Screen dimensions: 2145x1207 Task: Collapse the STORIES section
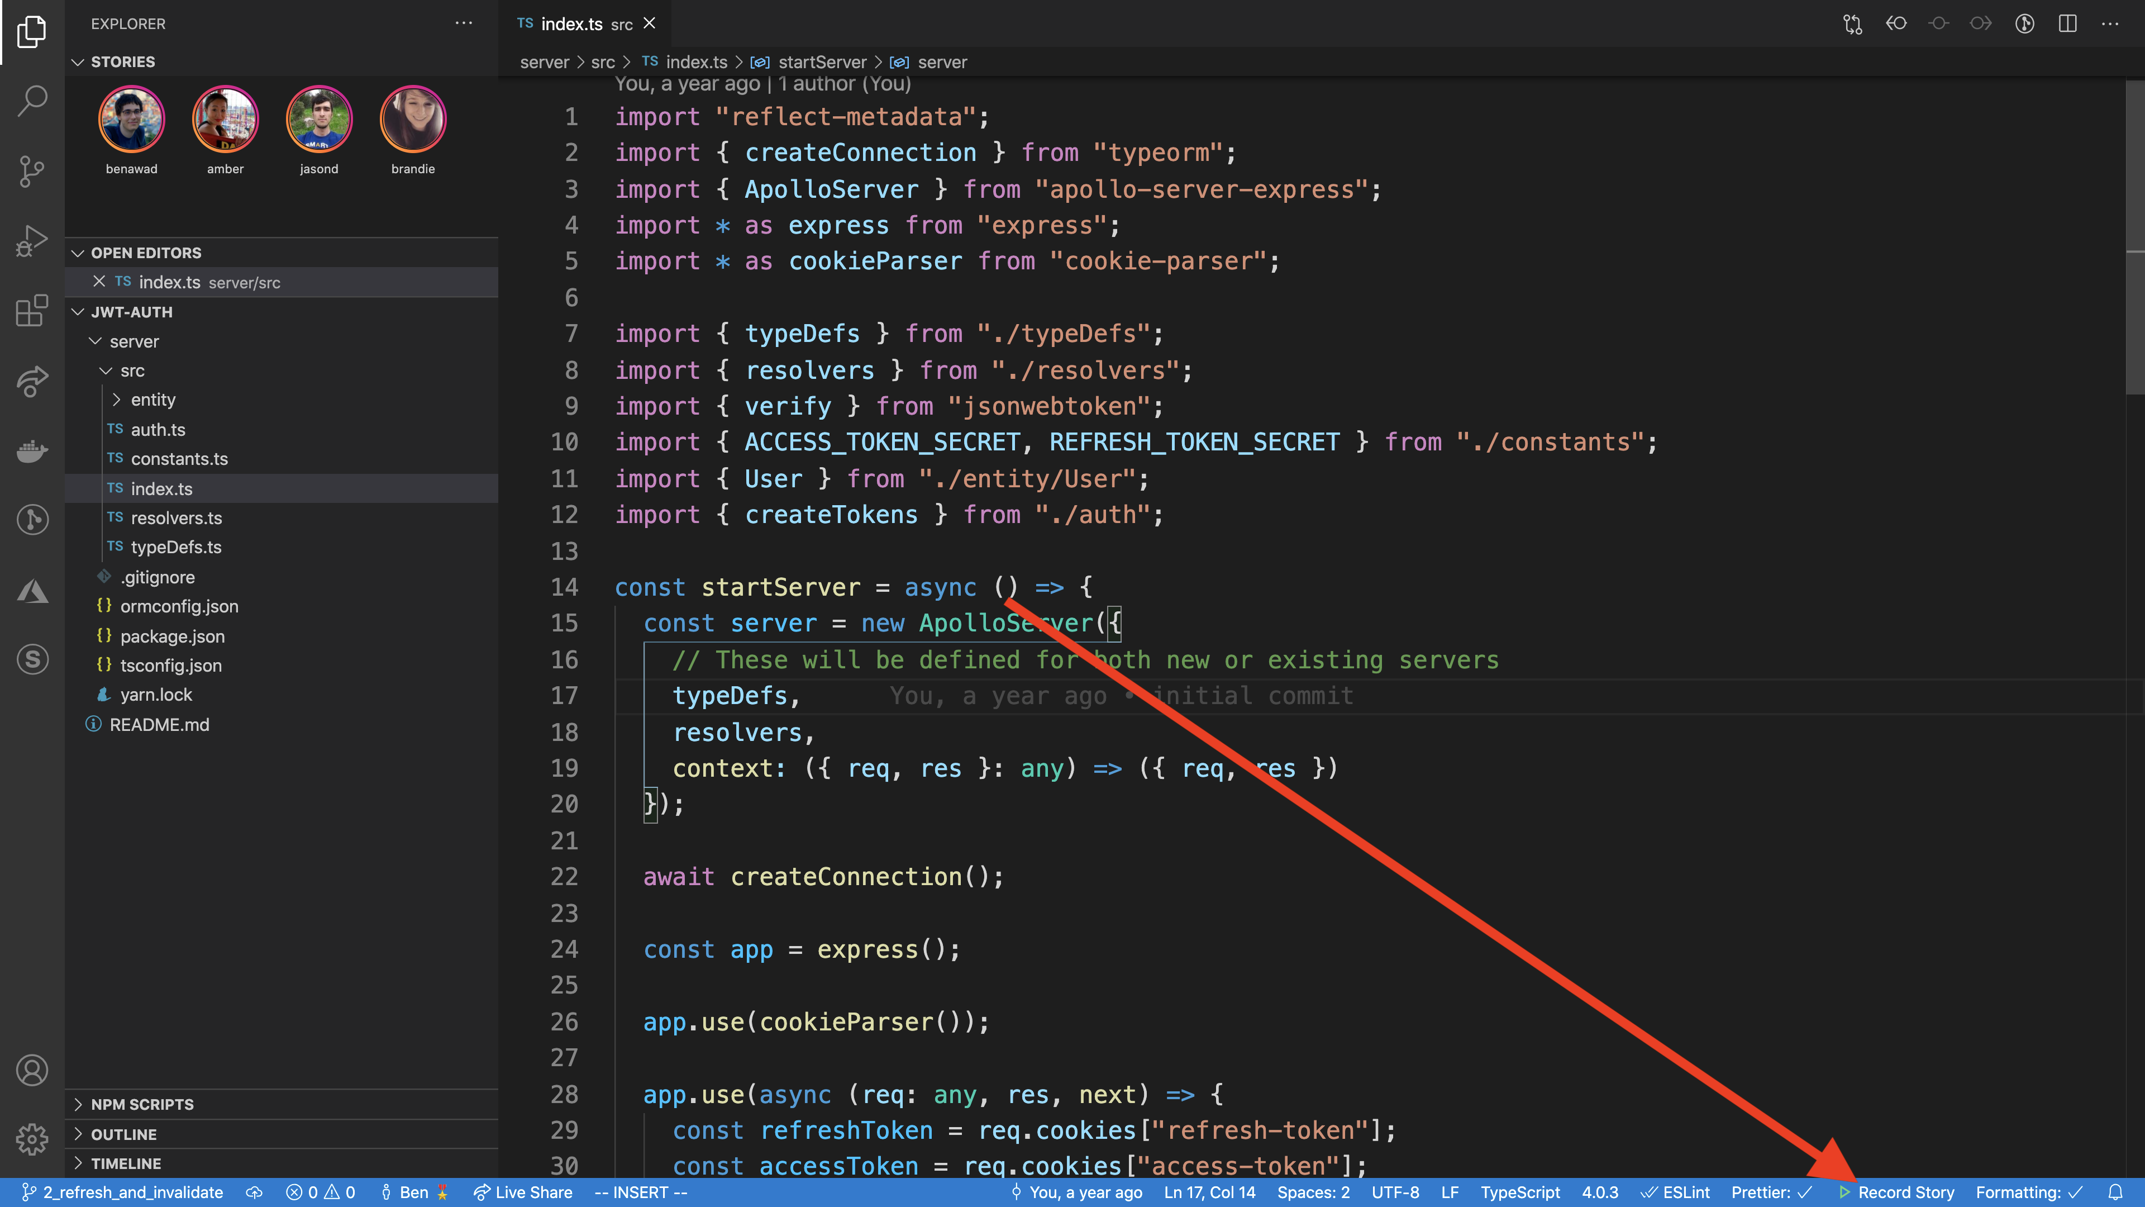point(122,61)
